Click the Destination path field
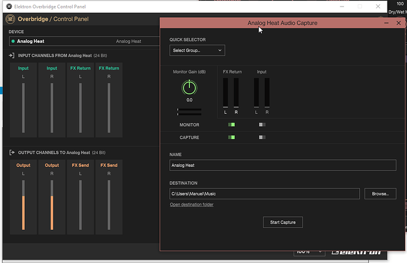Viewport: 407px width, 263px height. click(264, 194)
